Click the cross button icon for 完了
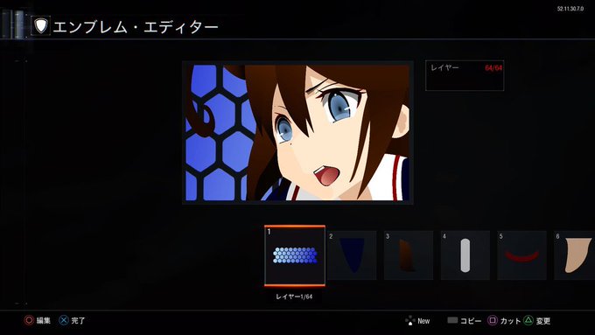The height and width of the screenshot is (335, 595). pyautogui.click(x=64, y=320)
